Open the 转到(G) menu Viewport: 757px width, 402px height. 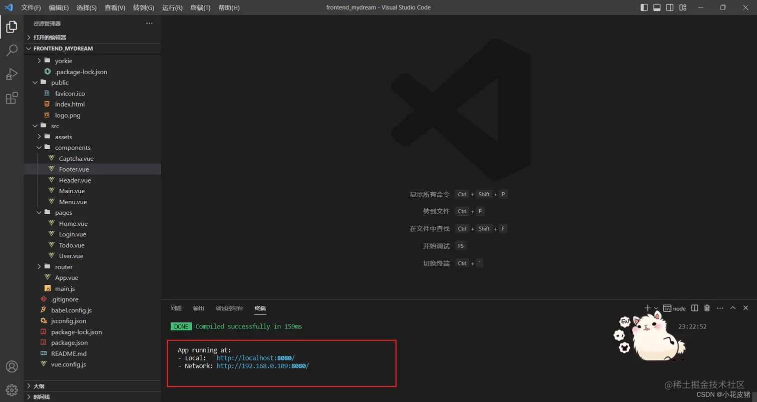pos(144,8)
